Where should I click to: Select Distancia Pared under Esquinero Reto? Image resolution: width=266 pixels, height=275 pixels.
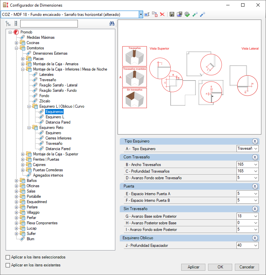pyautogui.click(x=58, y=149)
